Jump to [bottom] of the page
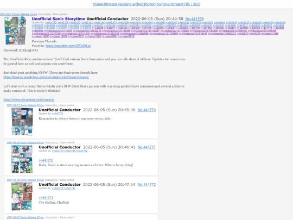293x220 pixels. (x=151, y=4)
